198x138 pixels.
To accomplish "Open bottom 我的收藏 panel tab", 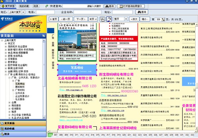I will coord(23,129).
